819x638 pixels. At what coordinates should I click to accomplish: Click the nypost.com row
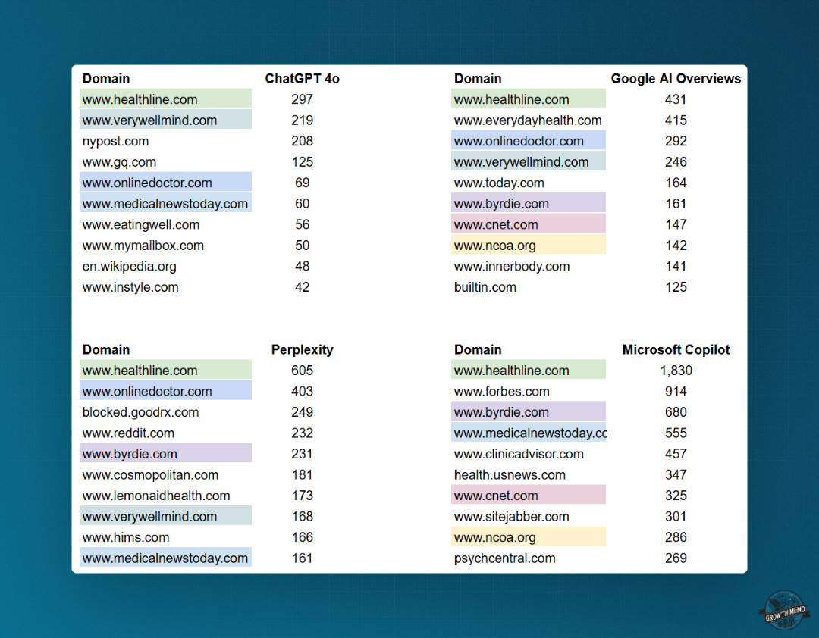tap(115, 142)
